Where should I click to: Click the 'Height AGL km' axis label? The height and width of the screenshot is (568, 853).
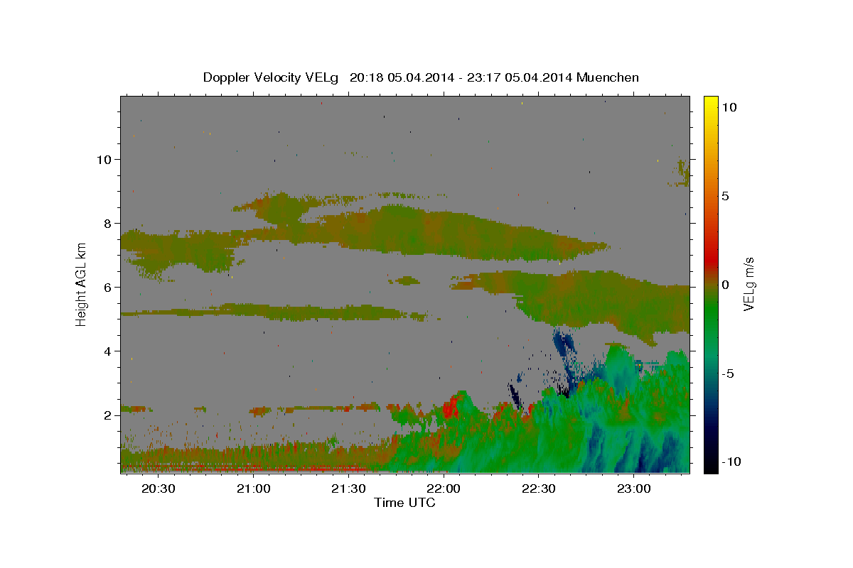(81, 283)
